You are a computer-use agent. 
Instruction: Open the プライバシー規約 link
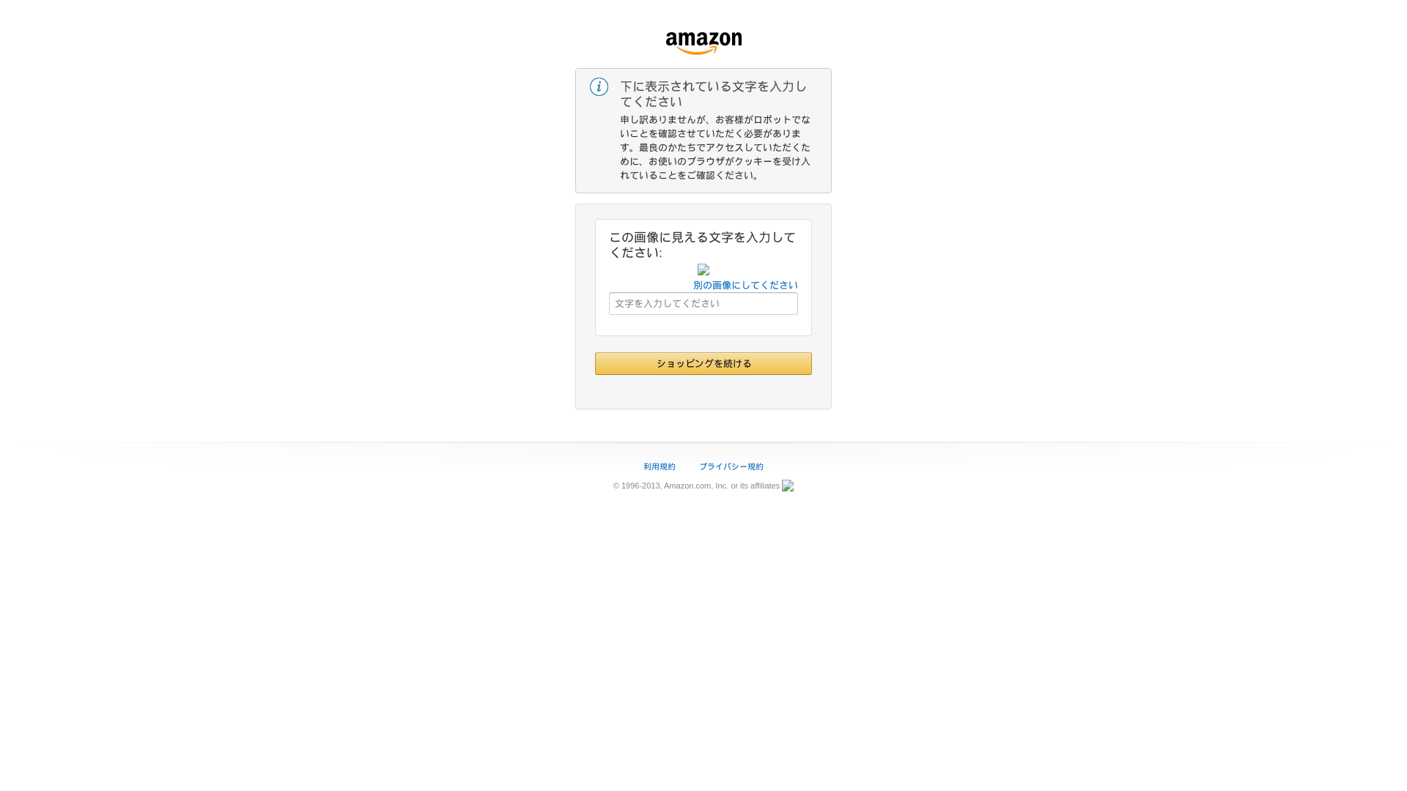point(731,467)
